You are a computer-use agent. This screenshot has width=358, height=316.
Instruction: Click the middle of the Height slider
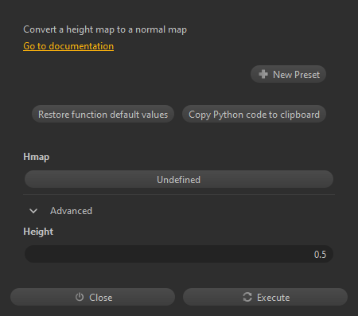[x=179, y=254]
